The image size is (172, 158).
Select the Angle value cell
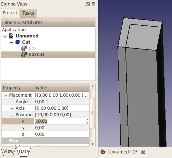tap(62, 102)
